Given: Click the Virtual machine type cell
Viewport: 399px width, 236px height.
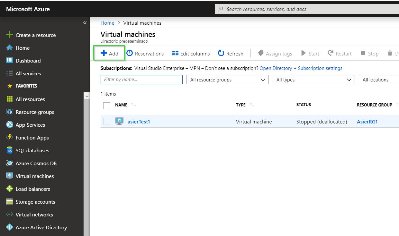Looking at the screenshot, I should [x=254, y=122].
